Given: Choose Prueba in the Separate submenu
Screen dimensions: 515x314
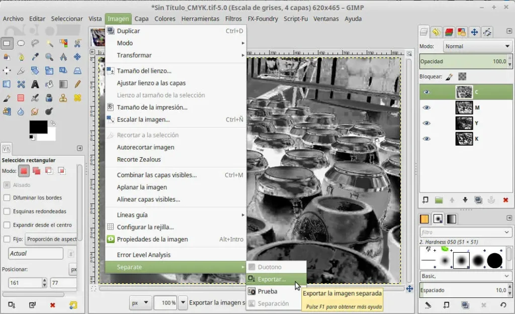Looking at the screenshot, I should [276, 291].
